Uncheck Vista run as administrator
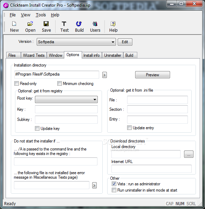The image size is (205, 209). (114, 184)
